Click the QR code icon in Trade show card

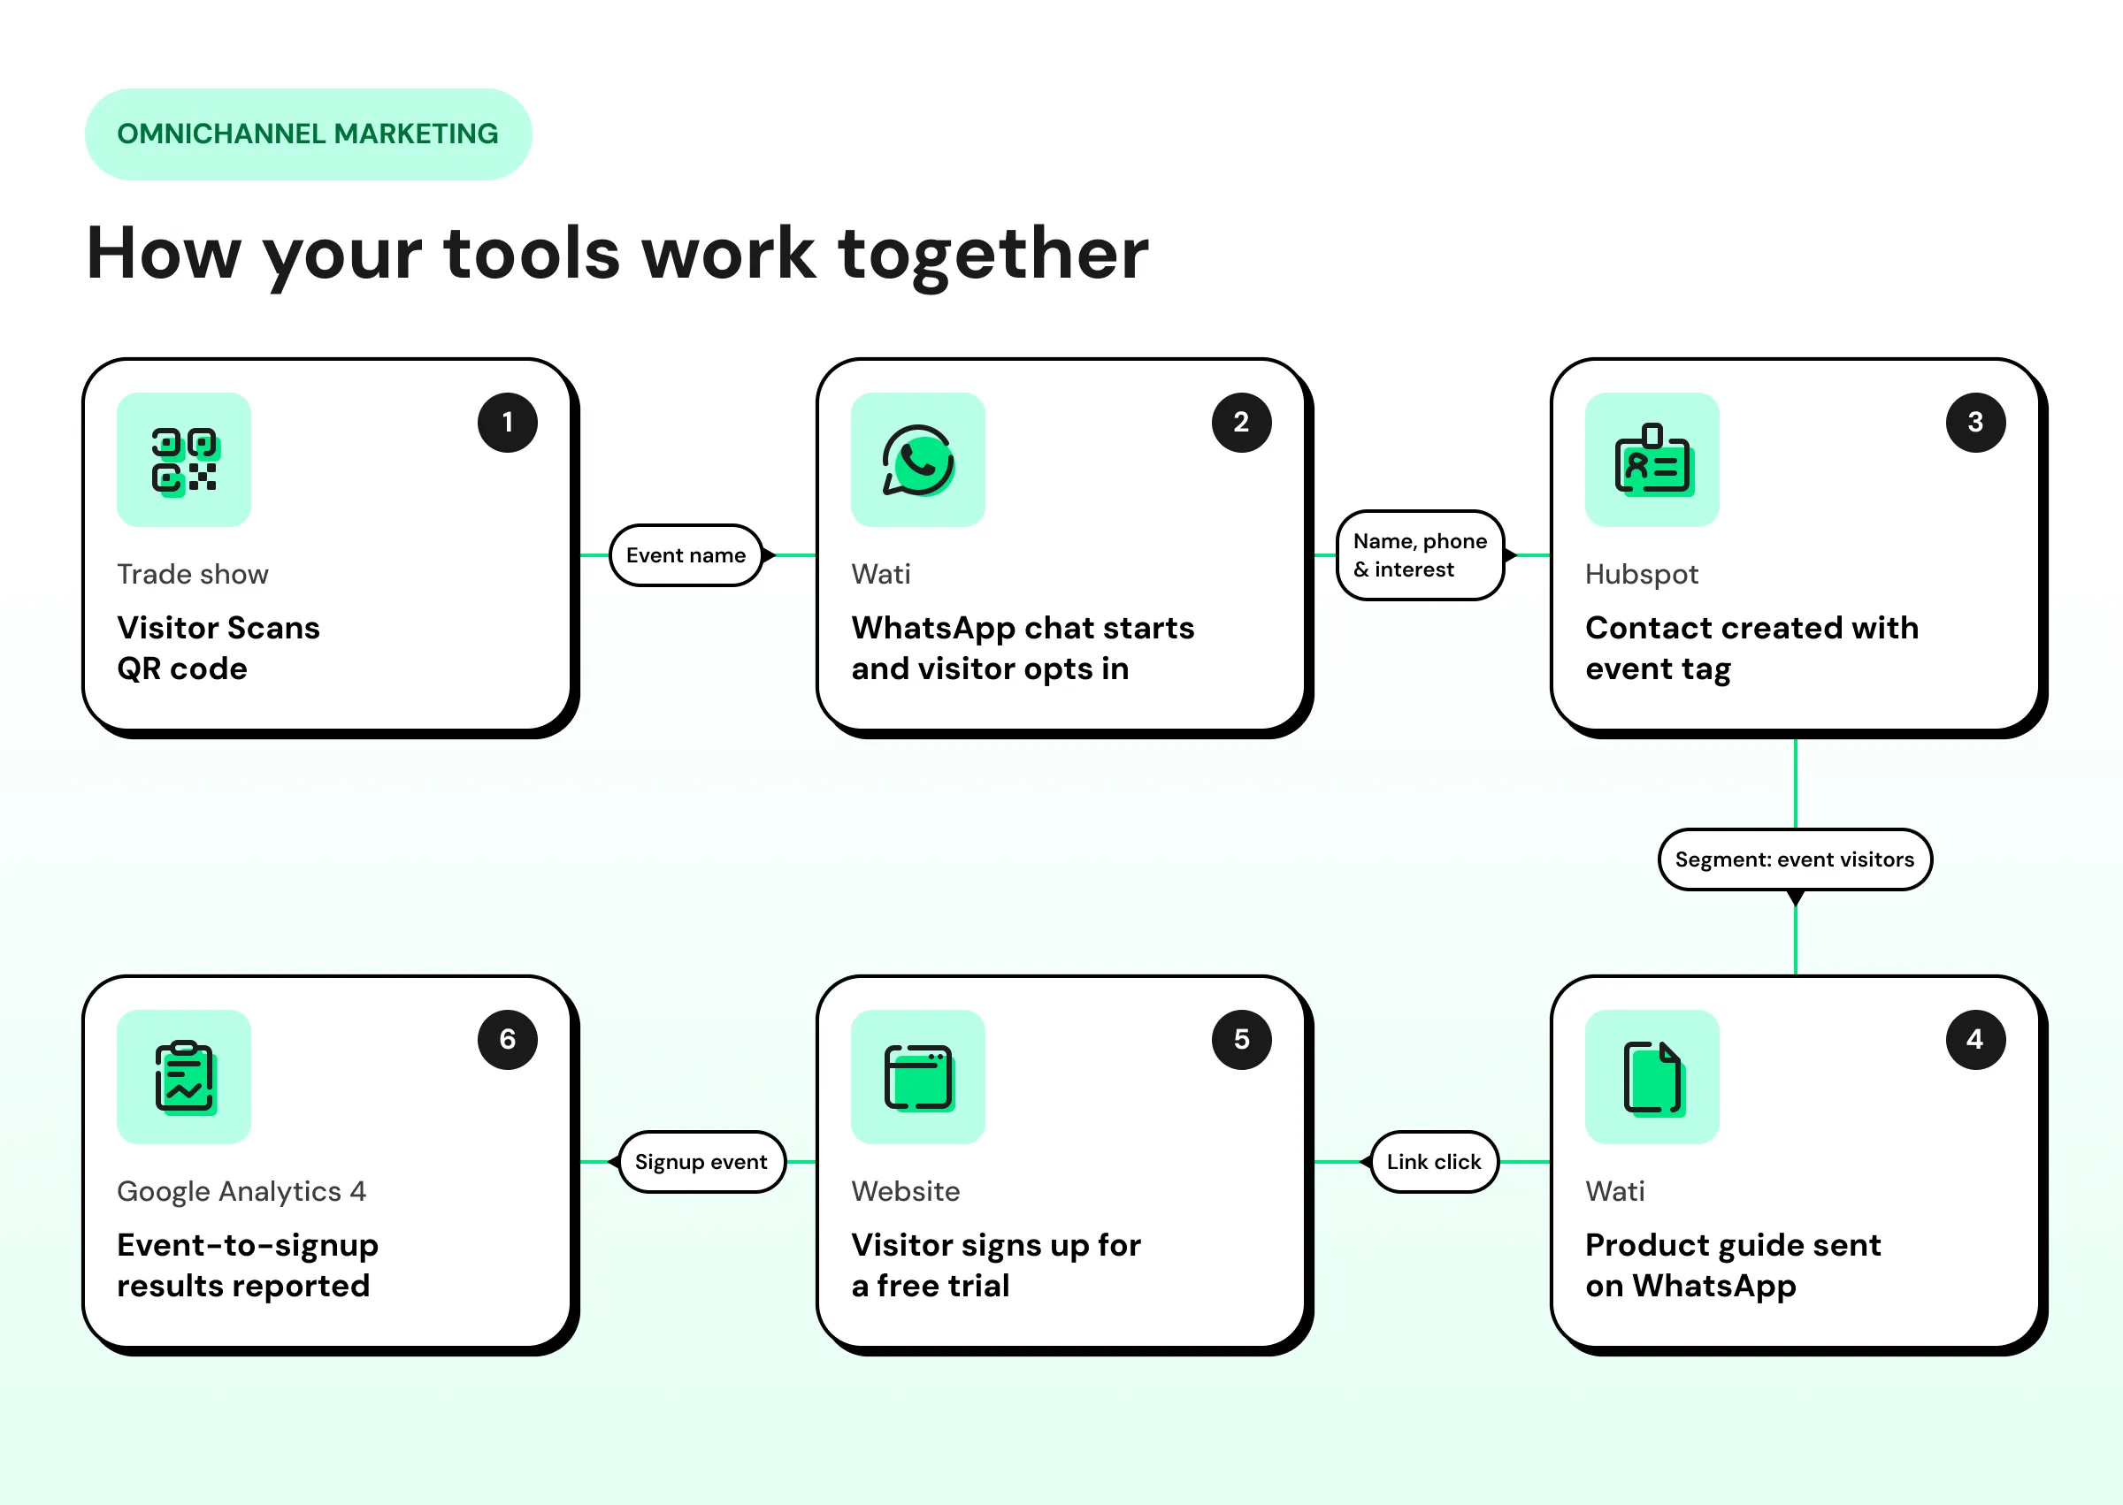[184, 460]
